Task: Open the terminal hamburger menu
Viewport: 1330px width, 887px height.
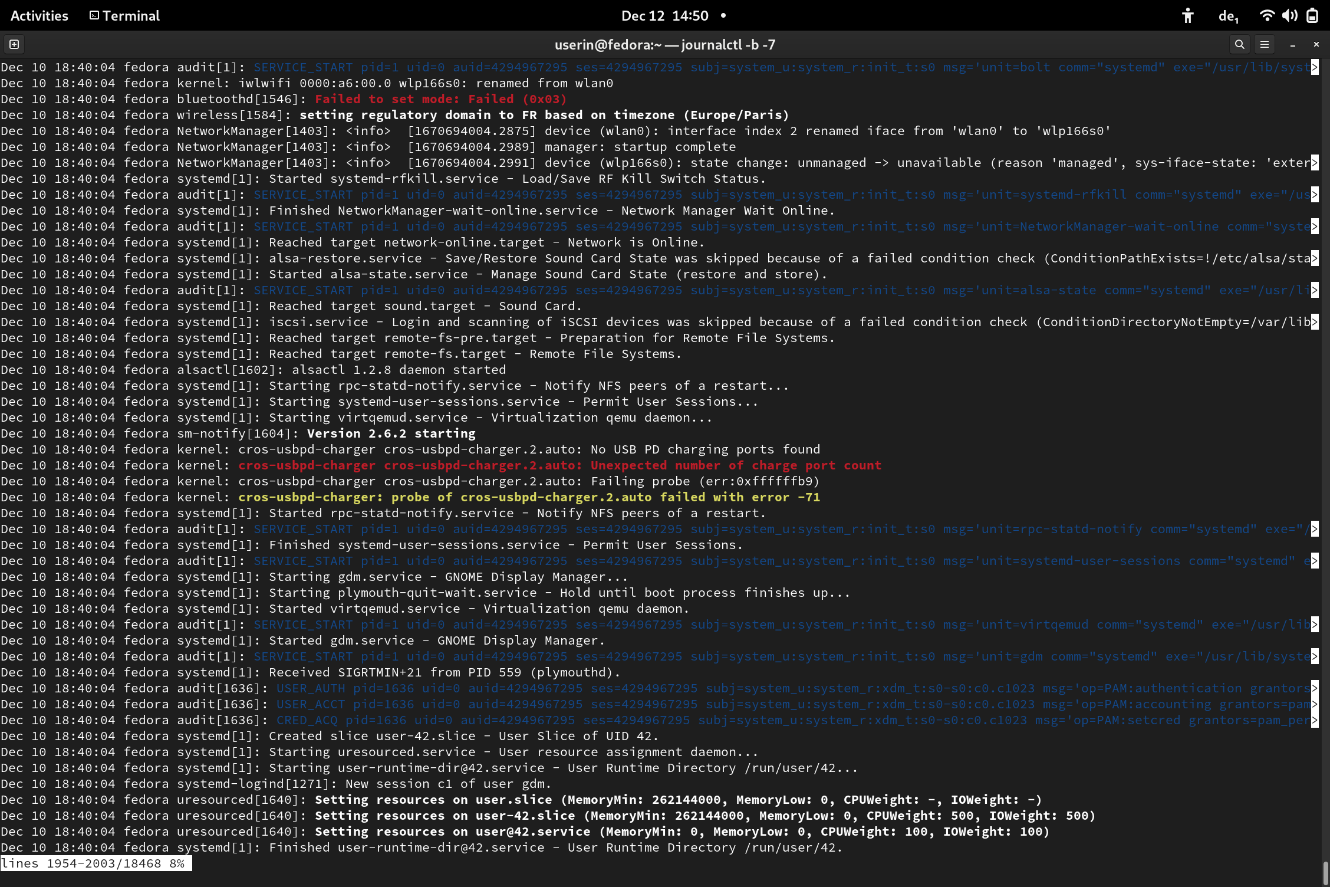Action: 1265,44
